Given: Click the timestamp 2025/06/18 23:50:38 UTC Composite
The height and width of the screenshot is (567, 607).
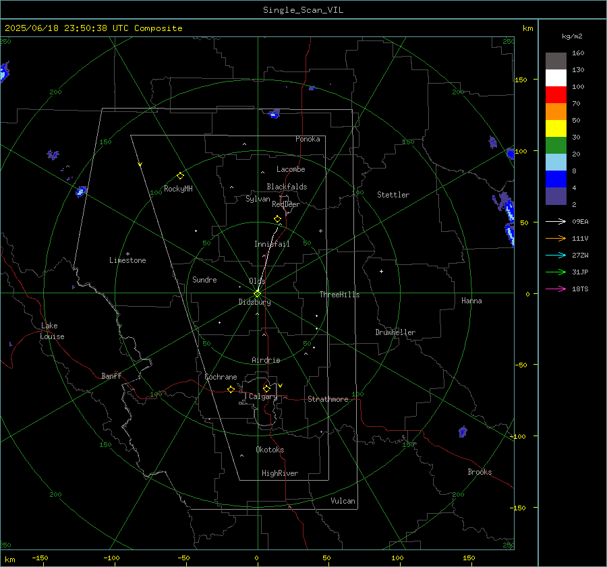Looking at the screenshot, I should click(93, 28).
